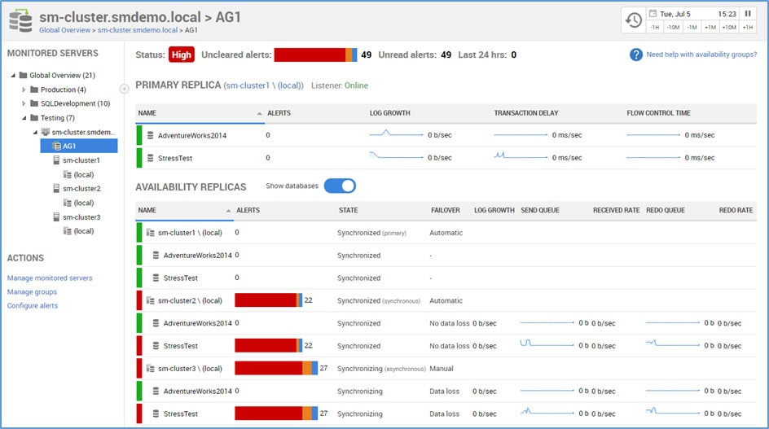Step forward ten minutes with +10M
Image resolution: width=769 pixels, height=429 pixels.
tap(729, 28)
